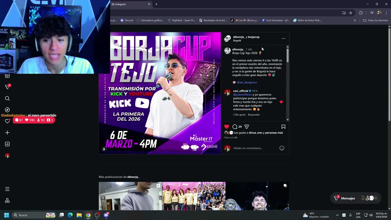Open OBS Studio from taskbar
The height and width of the screenshot is (220, 391).
point(97,215)
